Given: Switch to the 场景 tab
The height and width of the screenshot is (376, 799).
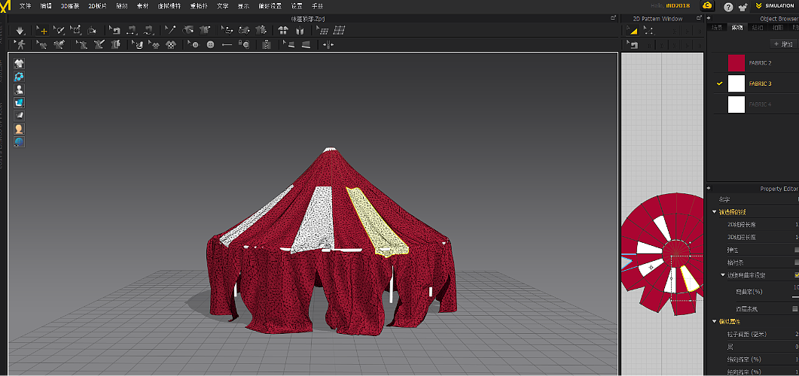Looking at the screenshot, I should click(x=716, y=28).
